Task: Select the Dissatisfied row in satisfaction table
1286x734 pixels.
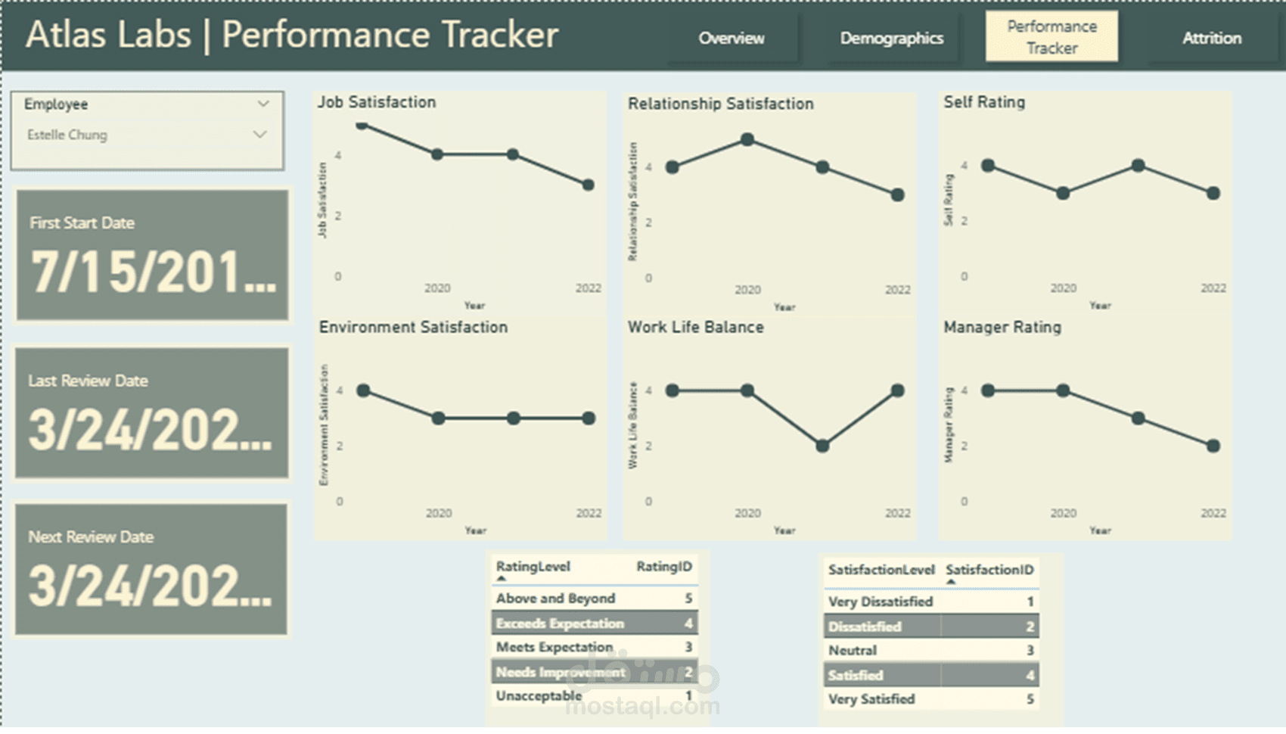Action: tap(931, 626)
